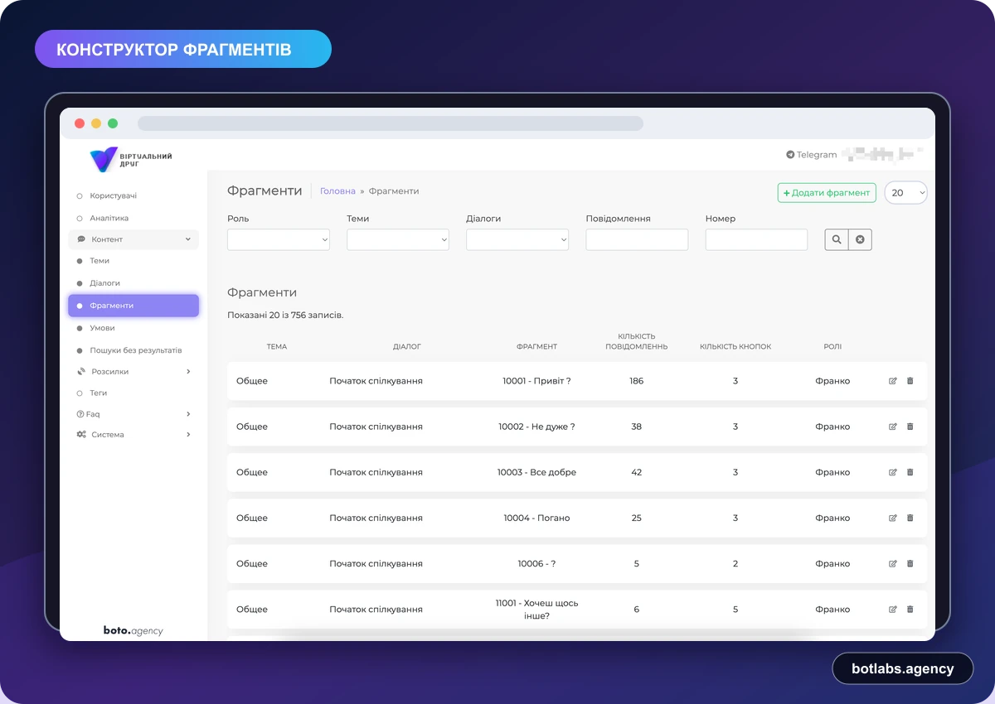Click the КІЛЬКІСТЬ КНОПОК column header

click(x=735, y=347)
